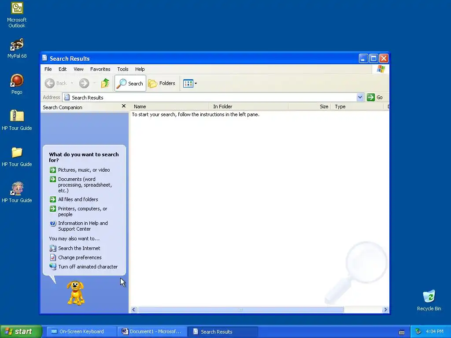Switch to Document1 Microsoft Word taskbar item

click(x=152, y=331)
